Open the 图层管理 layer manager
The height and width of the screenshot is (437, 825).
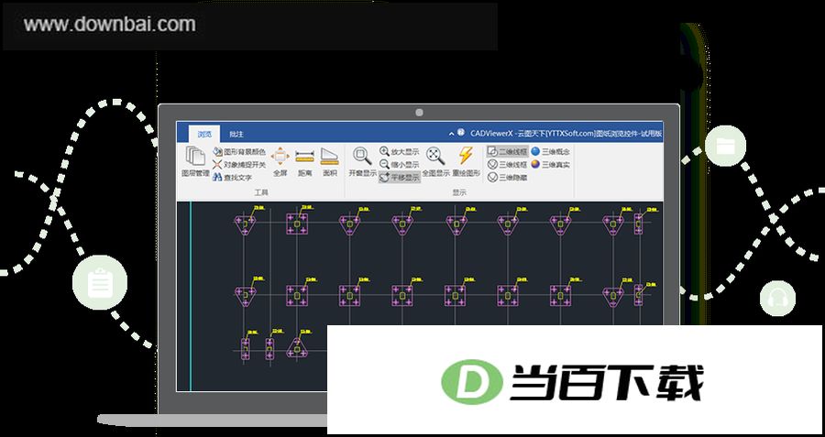click(x=195, y=161)
